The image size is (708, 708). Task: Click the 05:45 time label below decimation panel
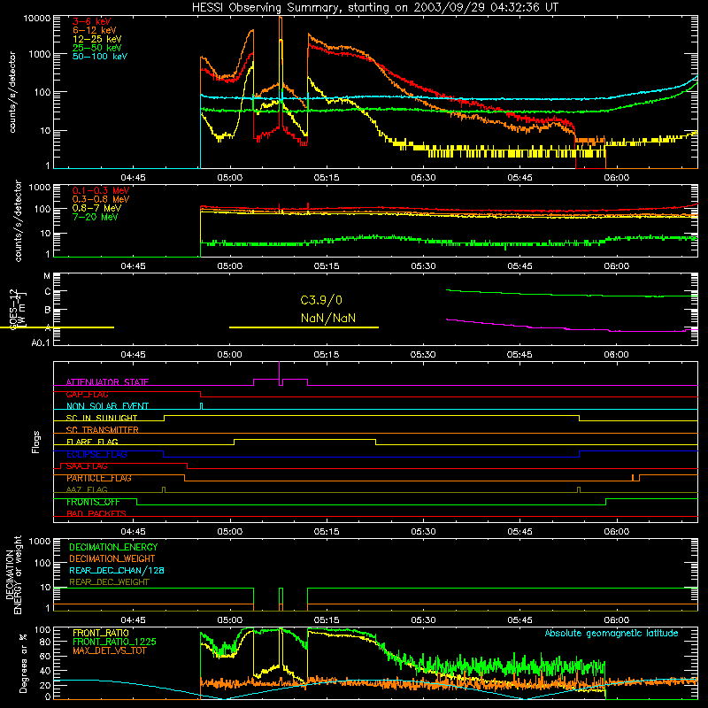[x=519, y=620]
